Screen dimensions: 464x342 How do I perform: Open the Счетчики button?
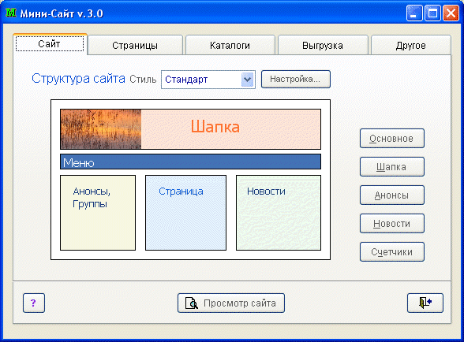click(391, 252)
